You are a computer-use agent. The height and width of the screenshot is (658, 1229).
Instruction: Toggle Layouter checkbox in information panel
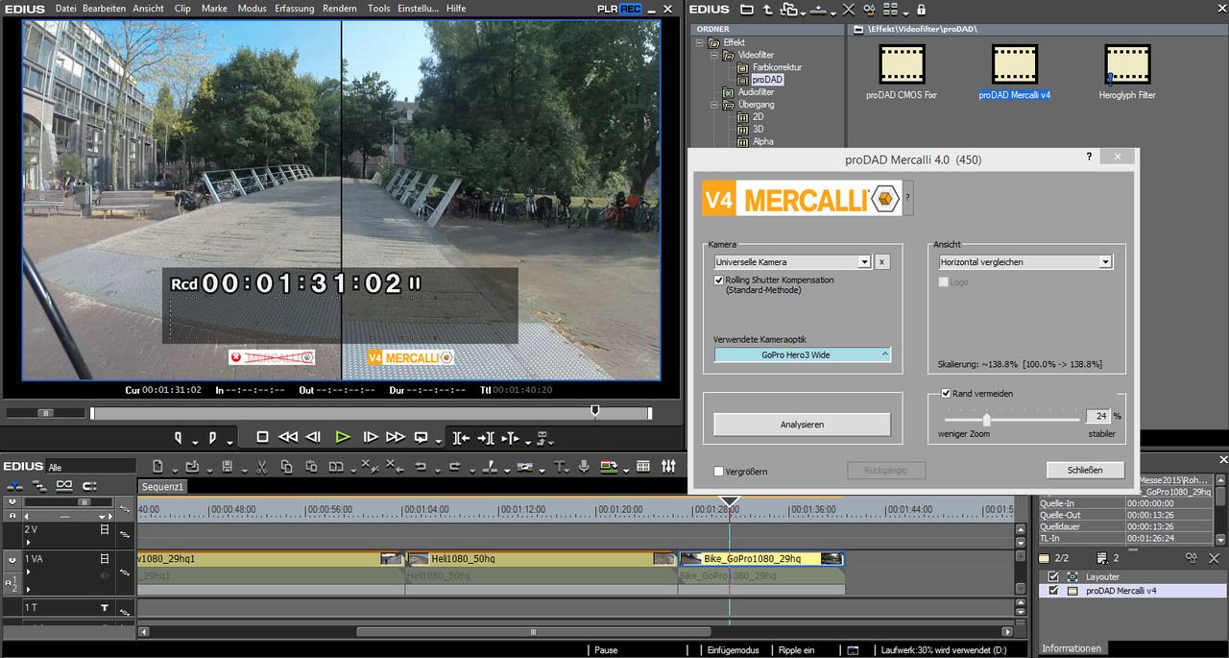(x=1053, y=576)
